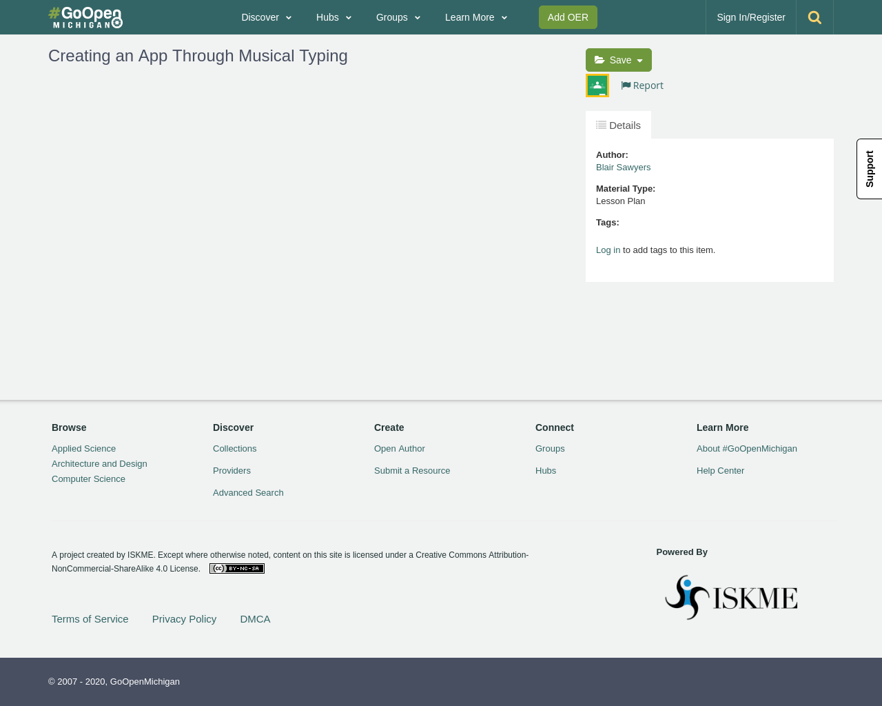Open the Groups dropdown menu
882x706 pixels.
[x=398, y=17]
